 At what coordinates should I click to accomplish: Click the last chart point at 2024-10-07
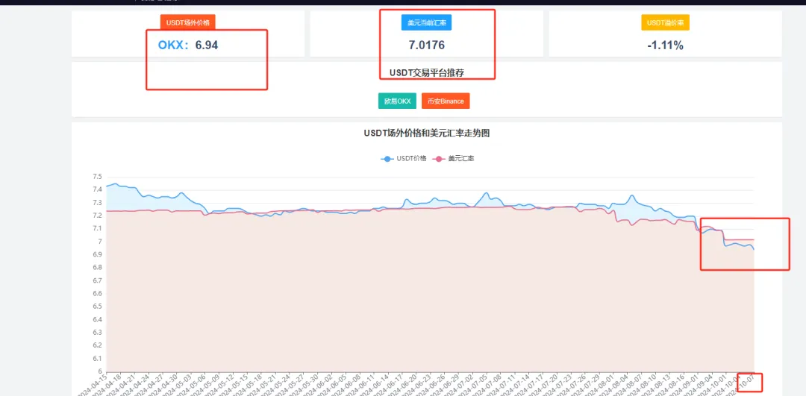(x=754, y=250)
